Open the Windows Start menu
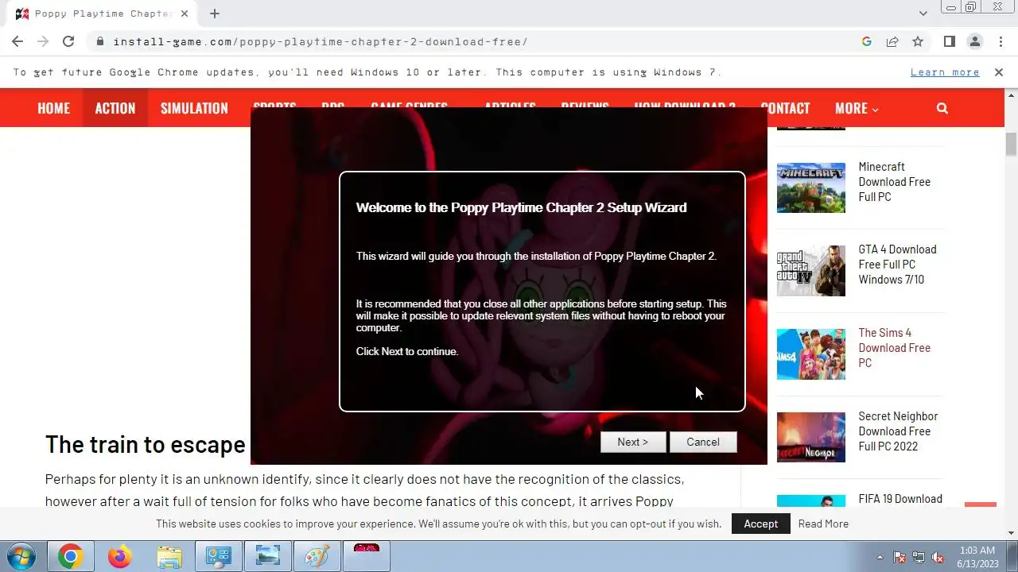This screenshot has width=1018, height=572. point(21,556)
